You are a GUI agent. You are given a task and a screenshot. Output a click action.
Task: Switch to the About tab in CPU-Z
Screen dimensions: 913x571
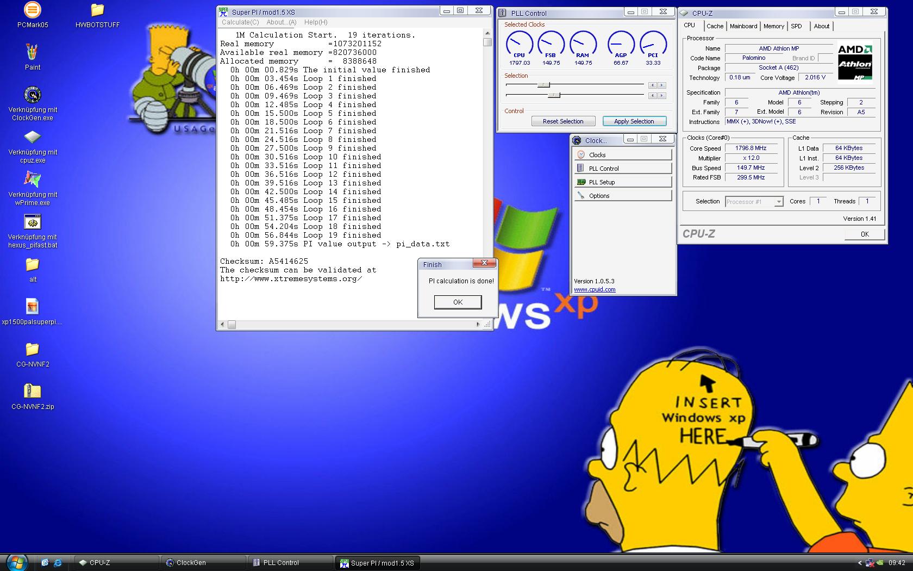[x=822, y=26]
